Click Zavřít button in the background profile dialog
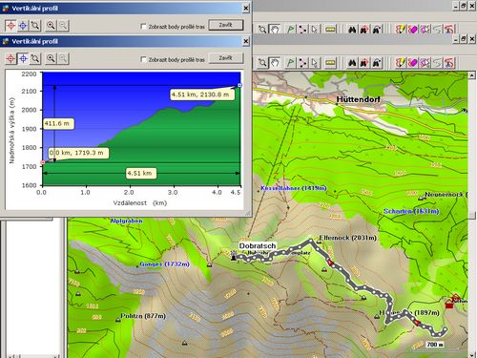 pyautogui.click(x=226, y=25)
